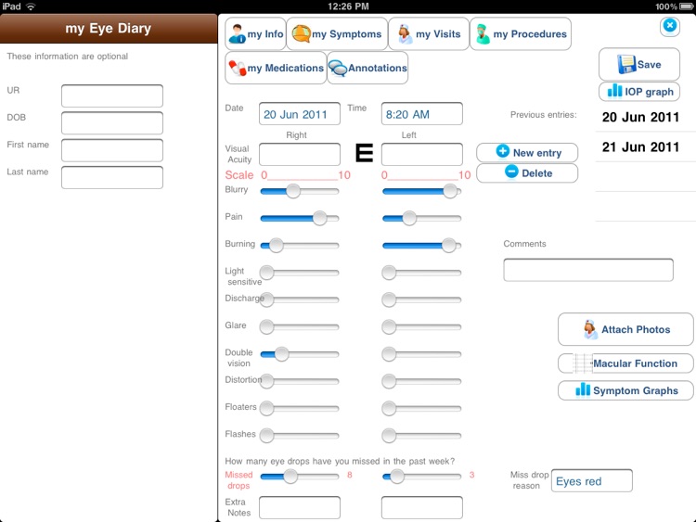Click the right-eye Glare slider knob
Screen dimensions: 696x522
[266, 327]
